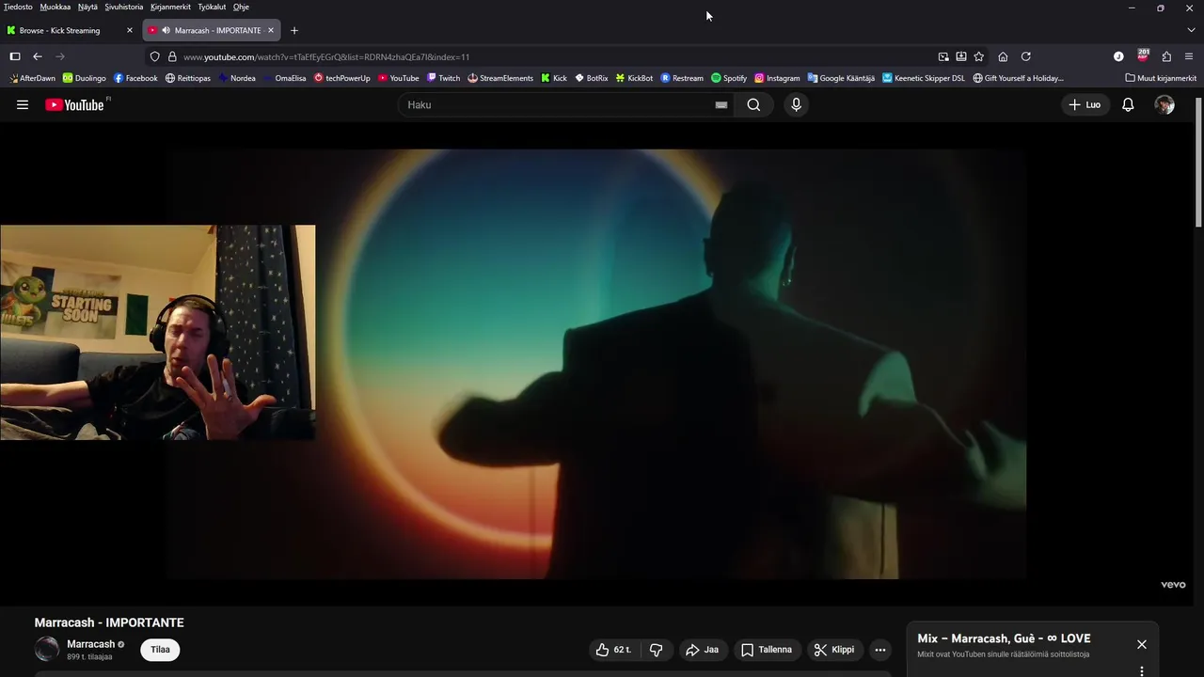Switch to Browse - Kick Streaming tab
The height and width of the screenshot is (677, 1204).
point(71,30)
